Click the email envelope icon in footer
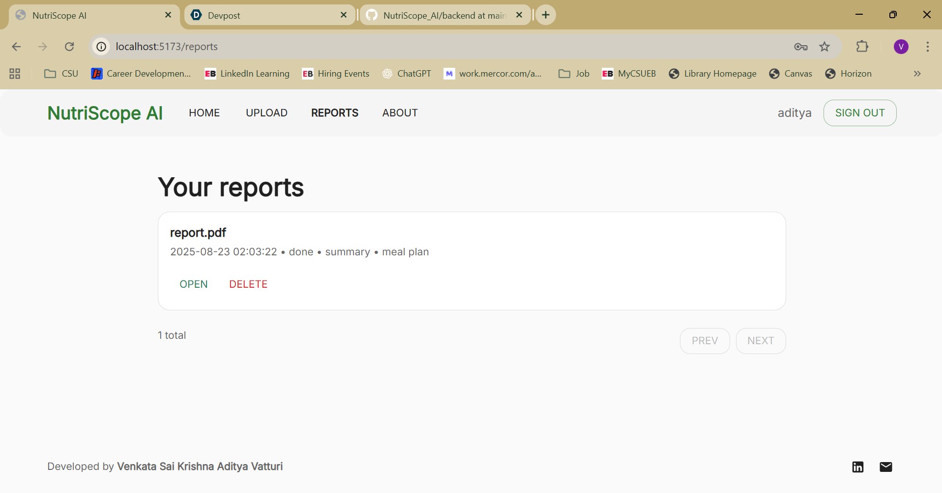This screenshot has height=493, width=942. [886, 467]
